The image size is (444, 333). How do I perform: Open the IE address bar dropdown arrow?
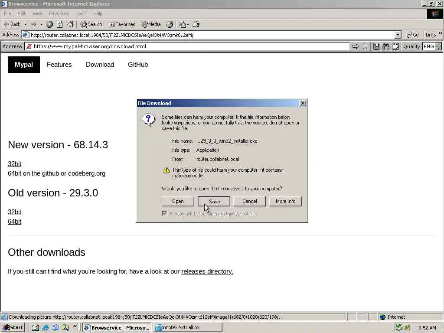click(x=398, y=35)
